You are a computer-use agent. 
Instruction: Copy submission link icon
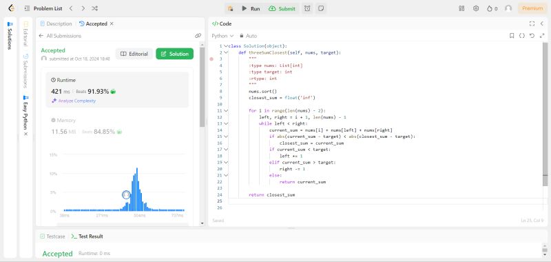coord(198,36)
